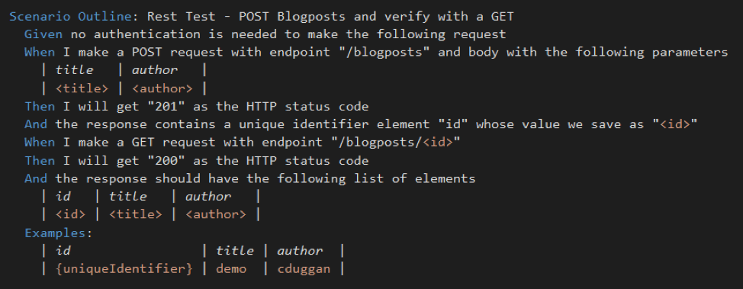Click the "201" status code string
The height and width of the screenshot is (289, 743).
coord(162,106)
